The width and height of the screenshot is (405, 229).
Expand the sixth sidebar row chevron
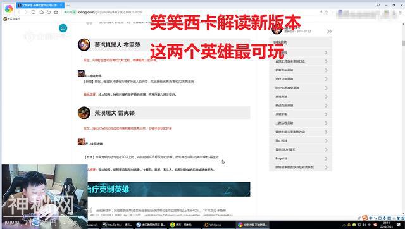tap(327, 97)
